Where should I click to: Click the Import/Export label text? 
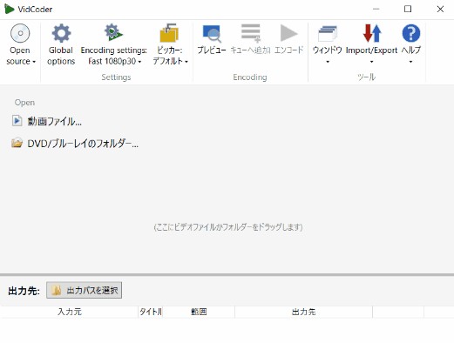pyautogui.click(x=371, y=50)
